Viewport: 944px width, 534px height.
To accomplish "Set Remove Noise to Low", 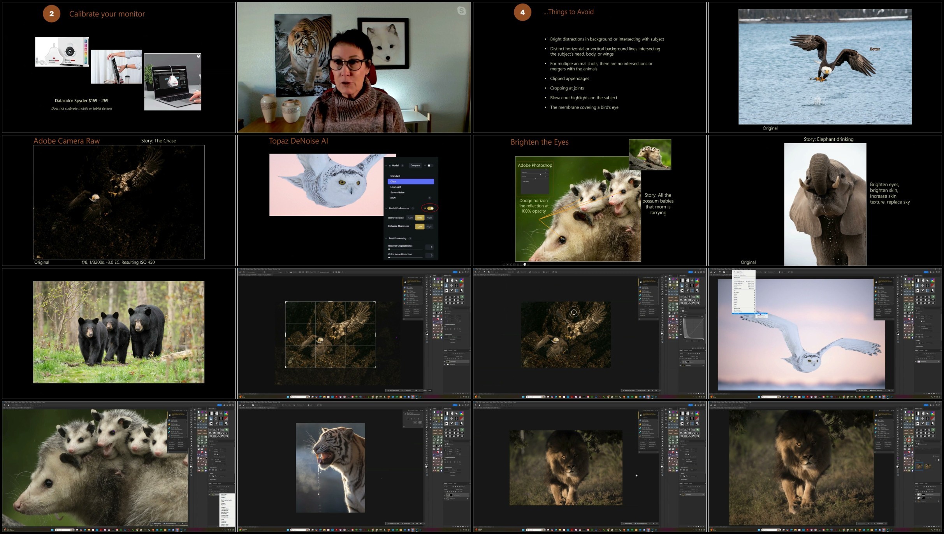I will [410, 217].
